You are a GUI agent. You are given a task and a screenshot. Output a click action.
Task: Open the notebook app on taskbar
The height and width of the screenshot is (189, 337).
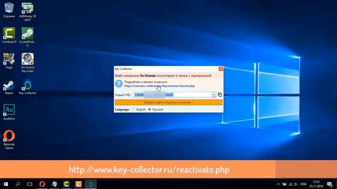click(x=54, y=184)
